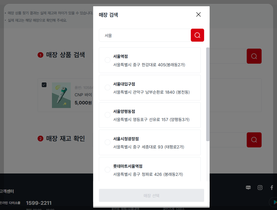This screenshot has width=277, height=210.
Task: Click the 1599-2211 phone number
Action: [x=39, y=203]
